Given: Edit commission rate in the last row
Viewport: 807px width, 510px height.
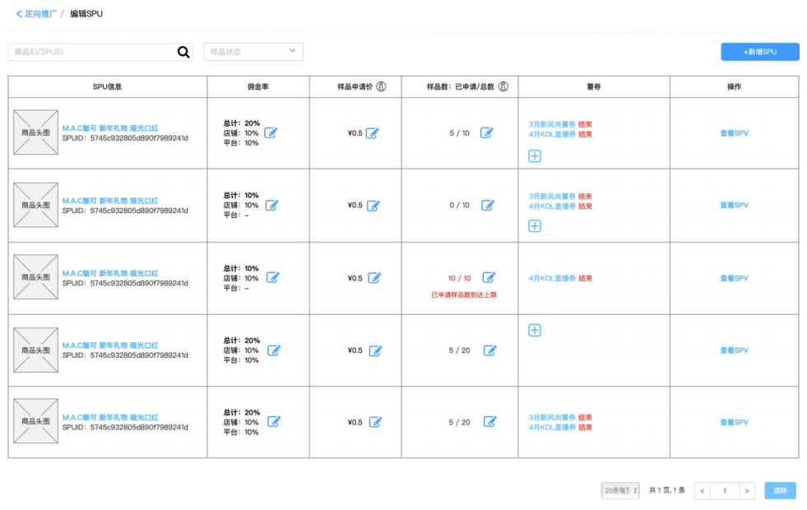Looking at the screenshot, I should tap(274, 421).
